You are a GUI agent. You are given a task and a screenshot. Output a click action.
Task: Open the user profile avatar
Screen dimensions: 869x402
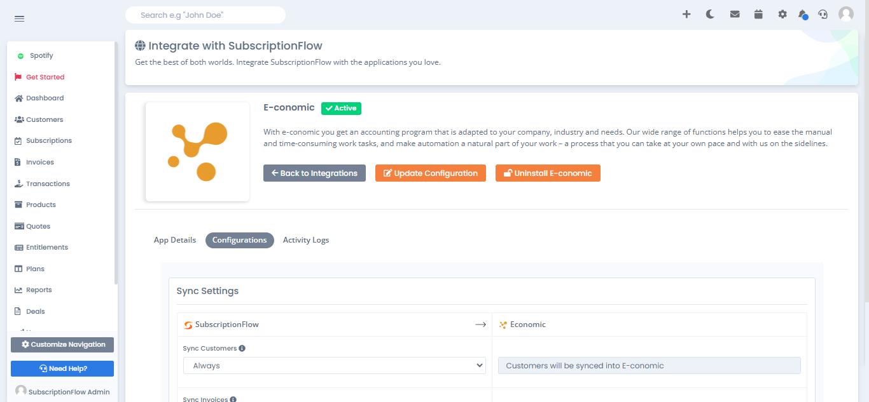tap(846, 14)
